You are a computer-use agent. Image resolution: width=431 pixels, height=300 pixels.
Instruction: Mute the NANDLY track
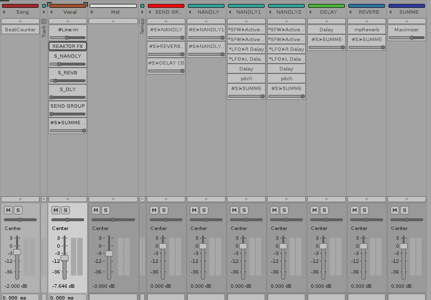click(x=194, y=210)
